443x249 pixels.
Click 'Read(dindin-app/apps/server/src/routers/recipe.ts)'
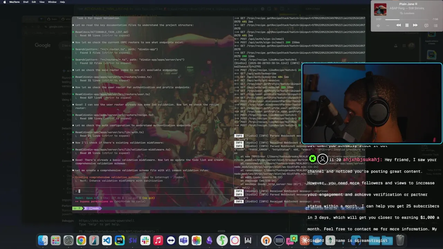point(114,115)
